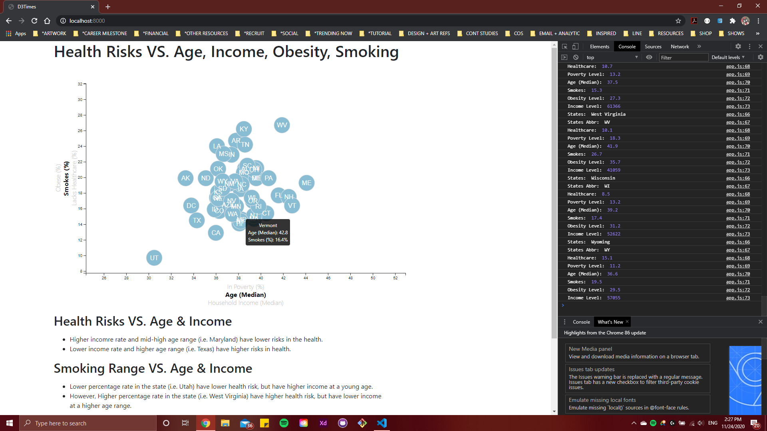Click the WV state circle on chart
Screen dimensions: 767x431
click(282, 125)
